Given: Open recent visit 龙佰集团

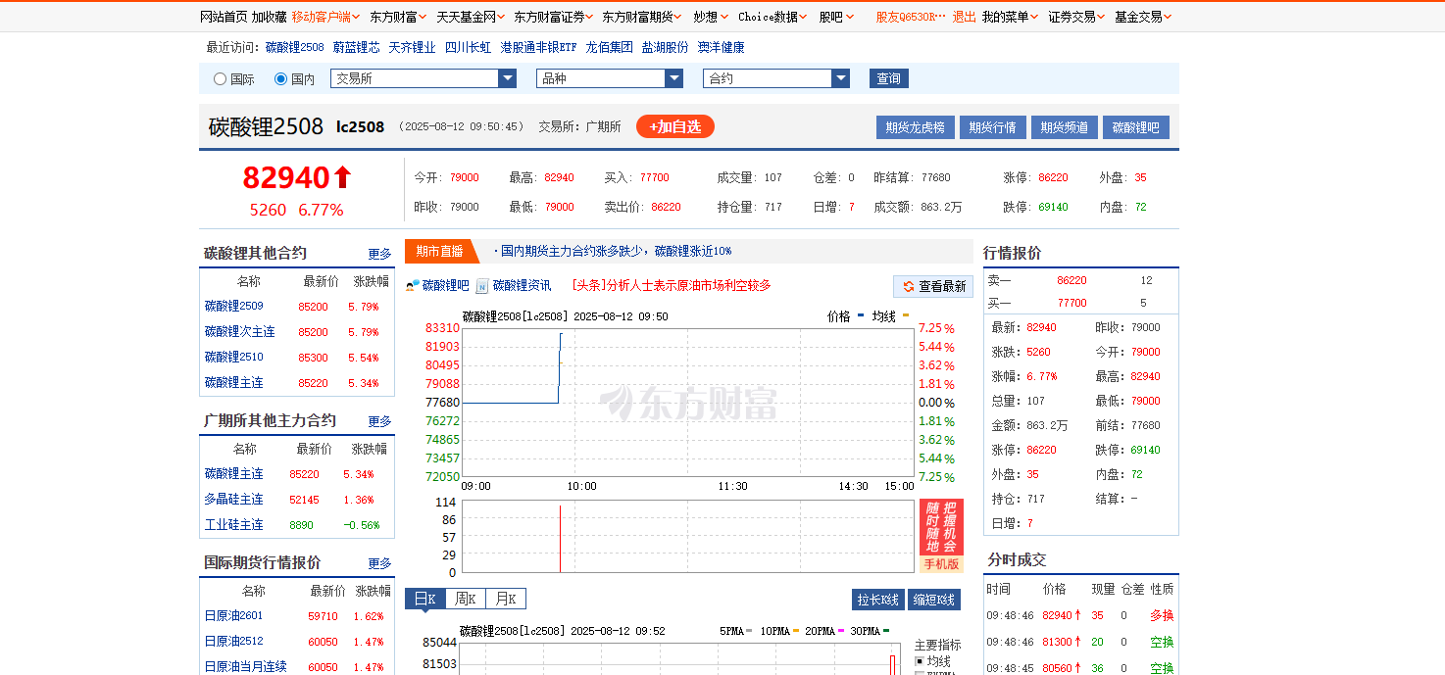Looking at the screenshot, I should [x=609, y=47].
